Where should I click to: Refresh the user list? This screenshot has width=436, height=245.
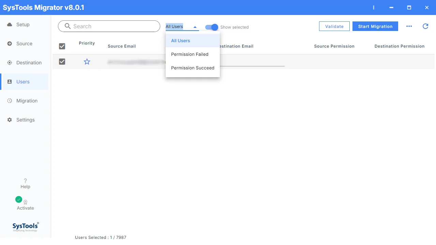[425, 26]
